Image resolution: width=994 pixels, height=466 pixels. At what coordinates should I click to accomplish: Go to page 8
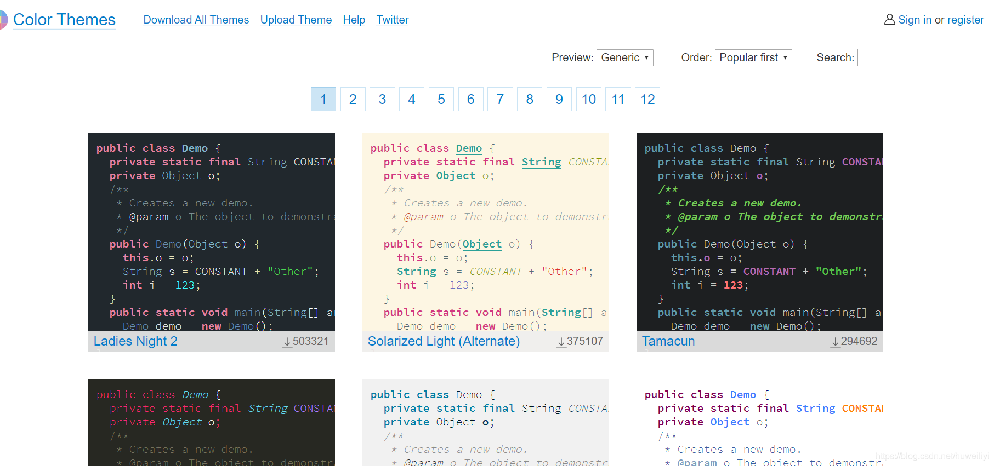(x=530, y=99)
